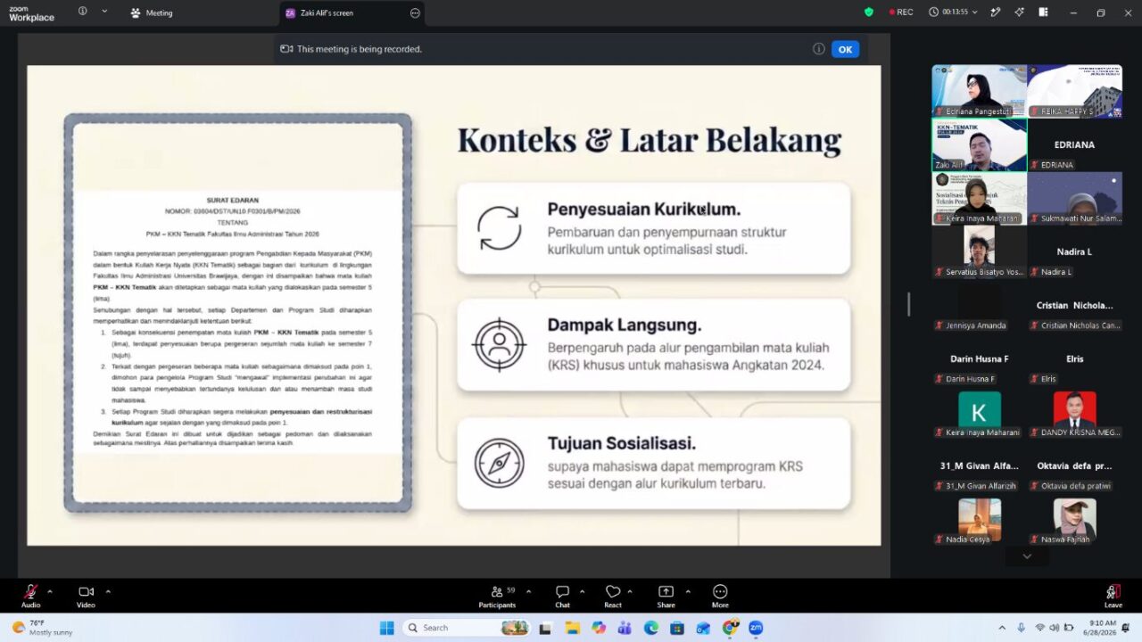
Task: Expand the Participants options caret
Action: (528, 591)
